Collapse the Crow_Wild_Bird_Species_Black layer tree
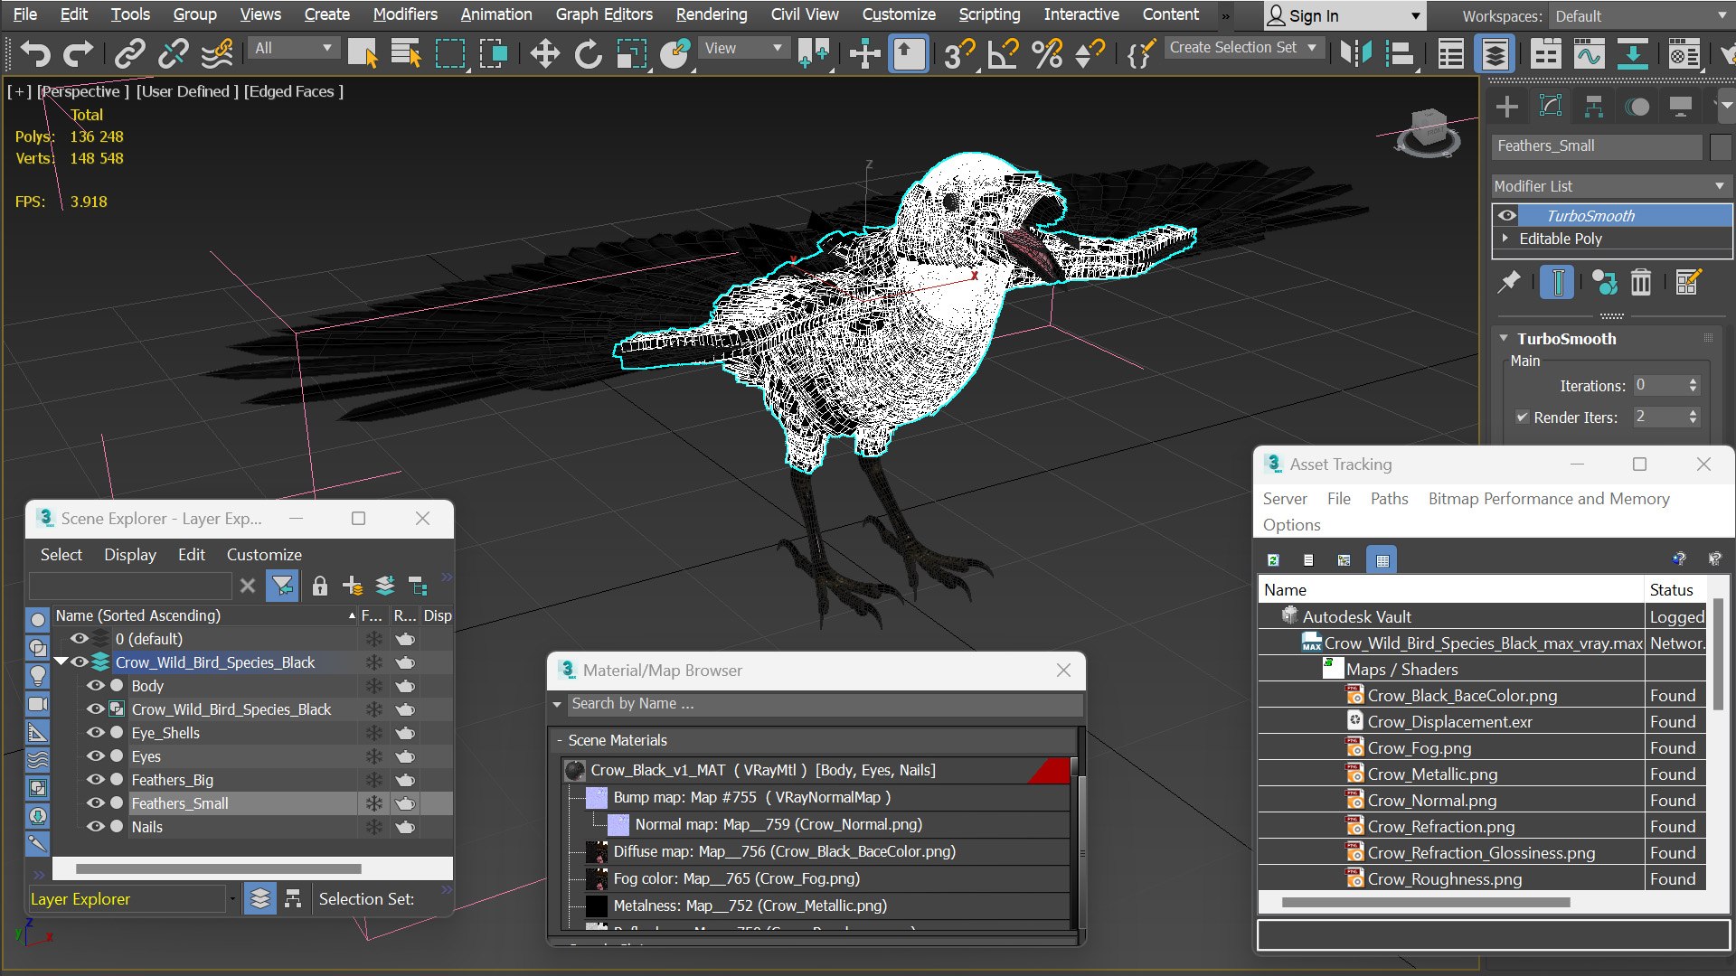 [61, 662]
